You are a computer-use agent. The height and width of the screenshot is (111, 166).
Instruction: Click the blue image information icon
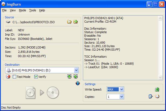(x=78, y=83)
